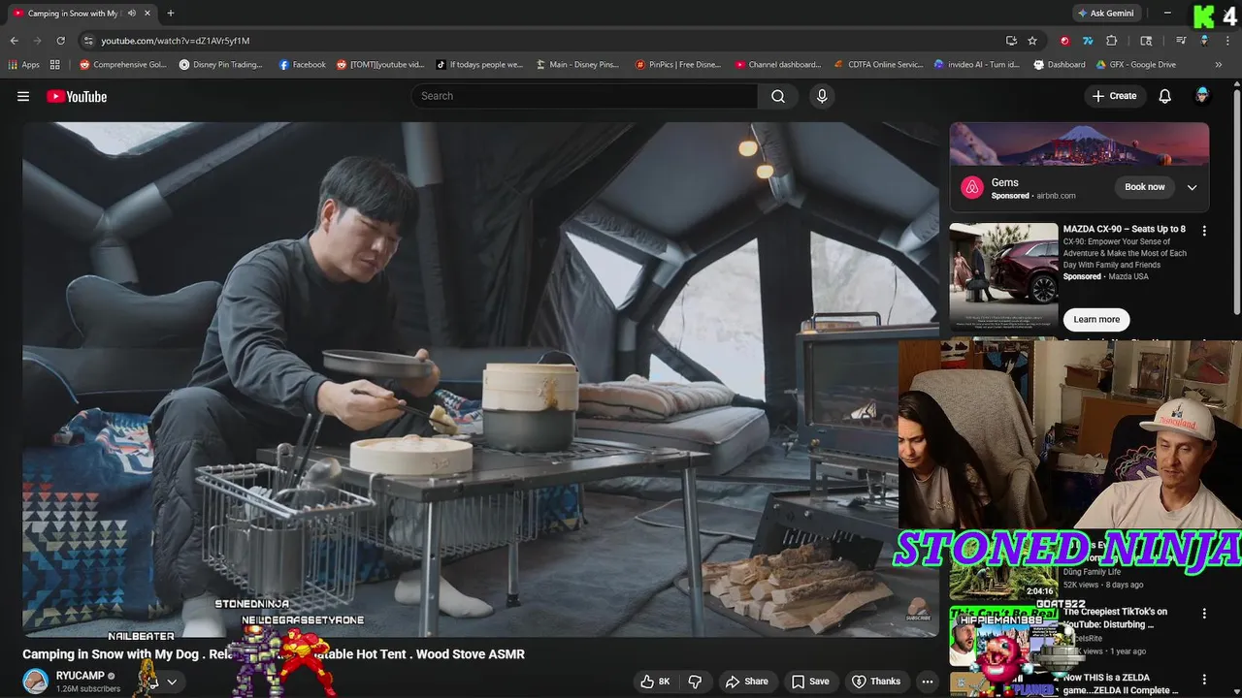
Task: Open options for the ZELDA game video
Action: point(1204,680)
